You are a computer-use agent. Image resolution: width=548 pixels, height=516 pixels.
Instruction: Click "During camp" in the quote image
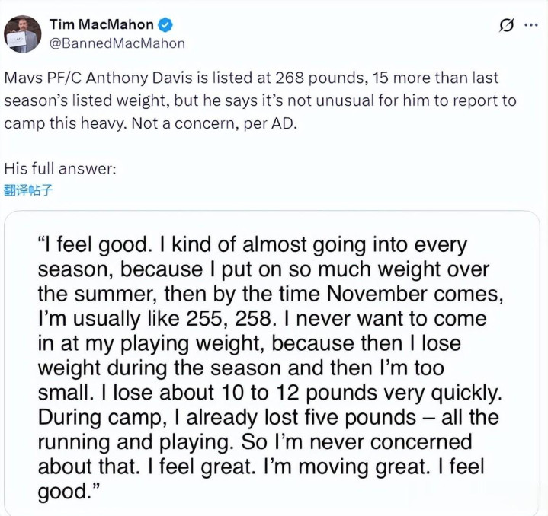[x=82, y=417]
